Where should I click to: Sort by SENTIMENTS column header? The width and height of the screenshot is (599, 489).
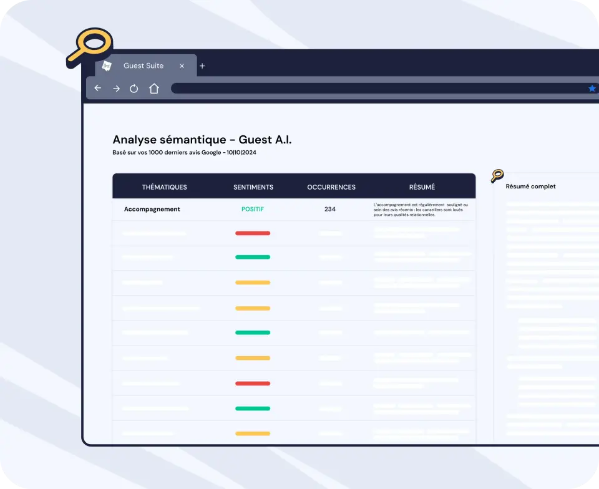coord(253,187)
